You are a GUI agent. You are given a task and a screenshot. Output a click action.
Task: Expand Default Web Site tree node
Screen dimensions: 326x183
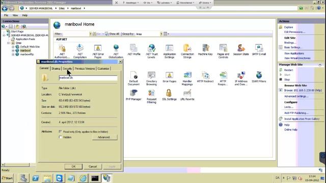pyautogui.click(x=13, y=47)
